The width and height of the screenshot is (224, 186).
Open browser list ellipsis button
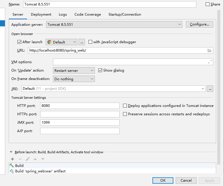pos(82,42)
